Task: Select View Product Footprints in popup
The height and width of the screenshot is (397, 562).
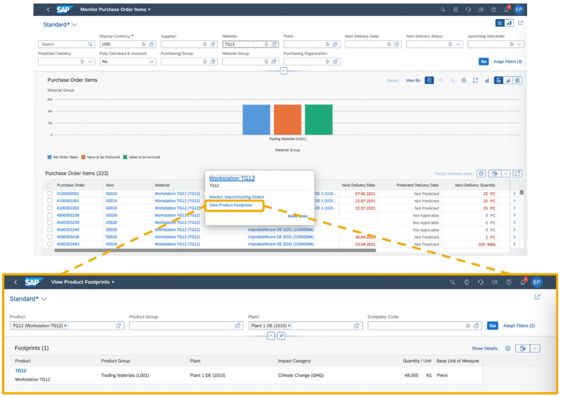Action: point(230,206)
